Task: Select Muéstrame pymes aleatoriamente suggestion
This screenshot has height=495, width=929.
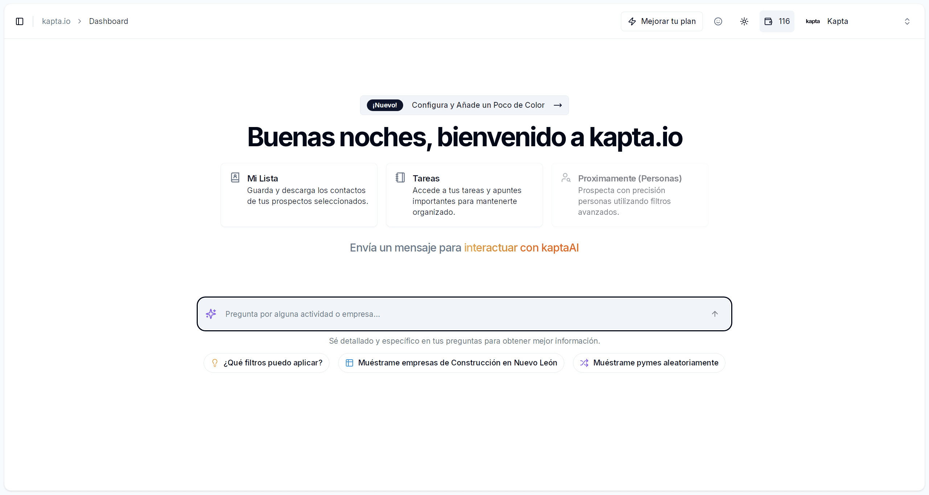Action: coord(649,363)
